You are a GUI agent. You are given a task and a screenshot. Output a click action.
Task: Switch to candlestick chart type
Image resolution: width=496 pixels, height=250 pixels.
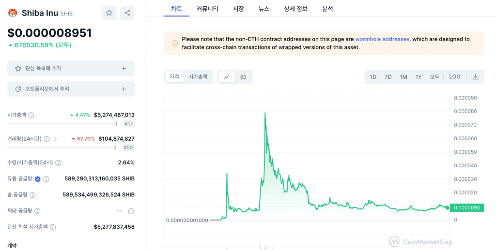click(x=243, y=77)
